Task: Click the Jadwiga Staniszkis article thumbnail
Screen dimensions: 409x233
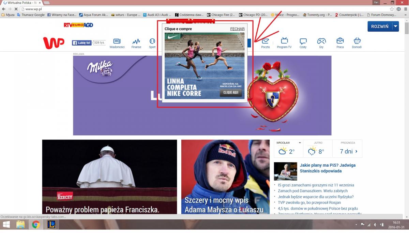Action: (286, 171)
